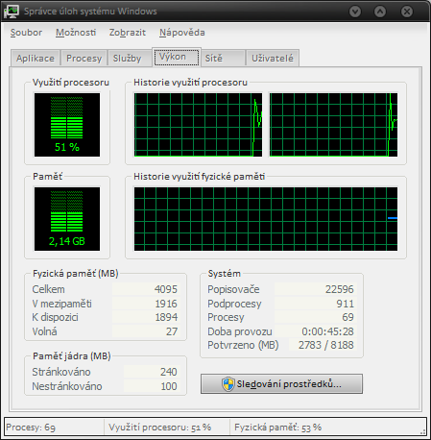Click the second CPU history graph

(x=334, y=125)
